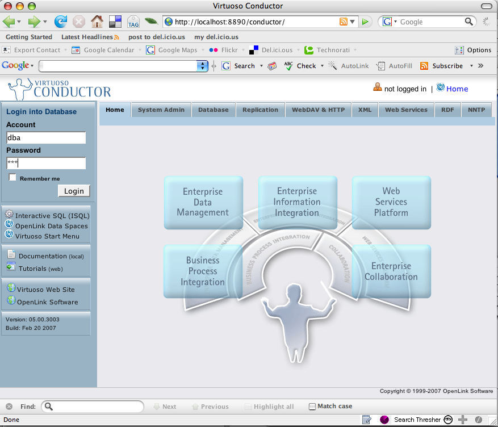Open Interactive SQL (ISQL) link

pyautogui.click(x=52, y=216)
